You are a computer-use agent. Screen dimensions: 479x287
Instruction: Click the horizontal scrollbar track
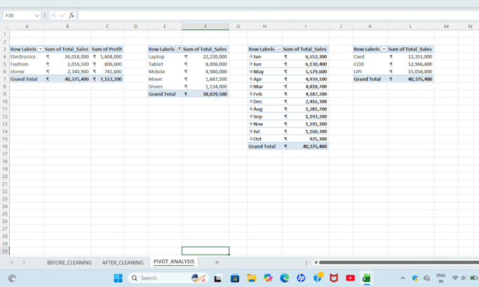tap(399, 262)
